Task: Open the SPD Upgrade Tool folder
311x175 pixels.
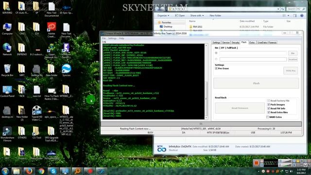Action: coord(52,134)
